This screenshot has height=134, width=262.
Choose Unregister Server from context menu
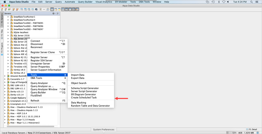48,64
